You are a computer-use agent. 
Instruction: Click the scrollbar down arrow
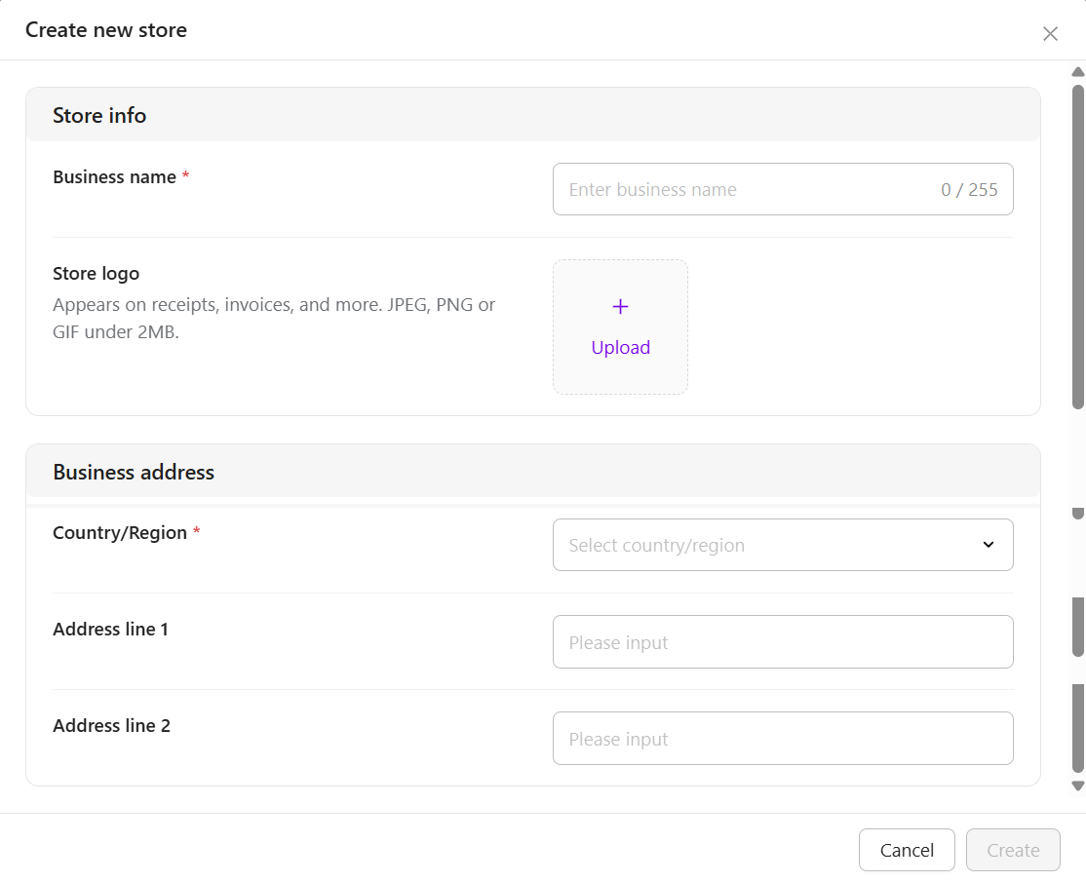pyautogui.click(x=1077, y=786)
